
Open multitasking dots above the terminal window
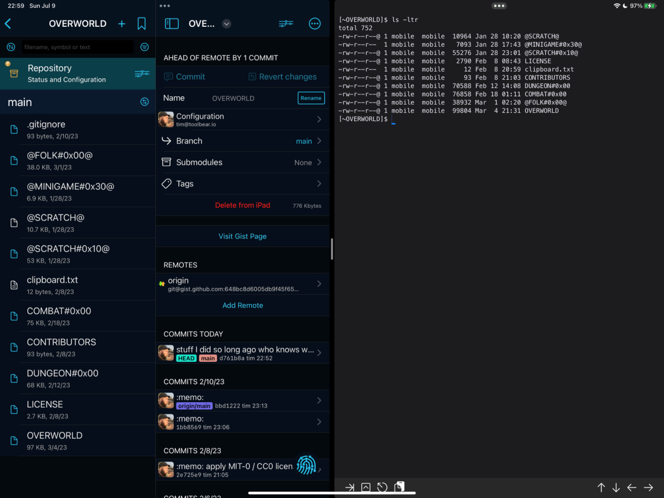click(x=499, y=6)
